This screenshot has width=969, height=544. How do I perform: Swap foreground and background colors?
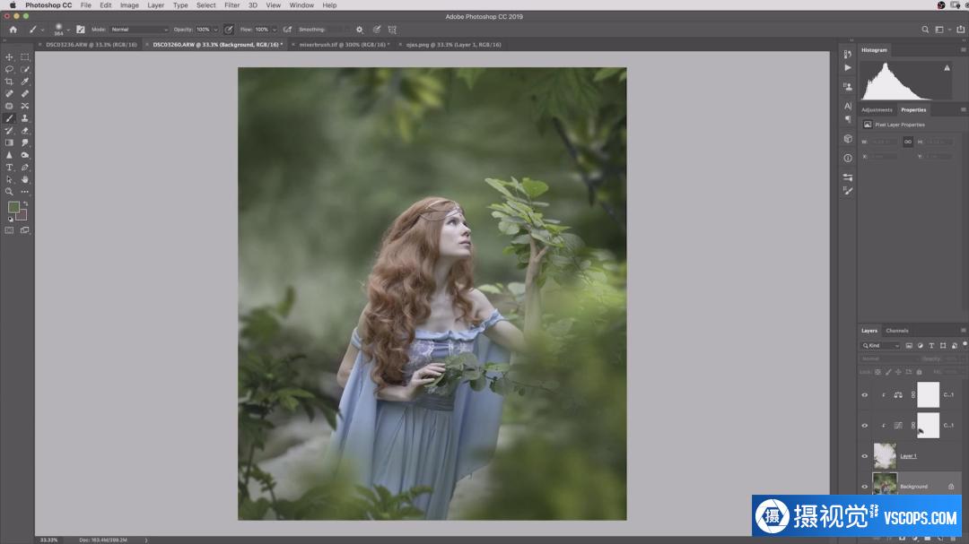[25, 203]
